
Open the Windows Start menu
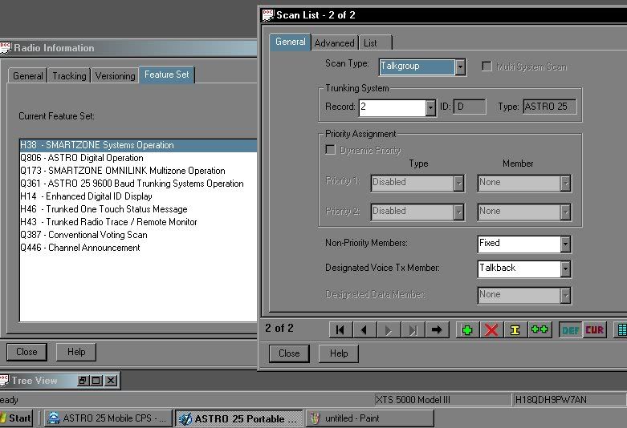[15, 418]
